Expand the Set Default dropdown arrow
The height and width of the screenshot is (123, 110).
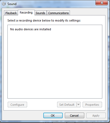click(78, 105)
